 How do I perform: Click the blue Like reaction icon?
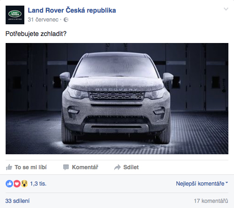click(9, 184)
